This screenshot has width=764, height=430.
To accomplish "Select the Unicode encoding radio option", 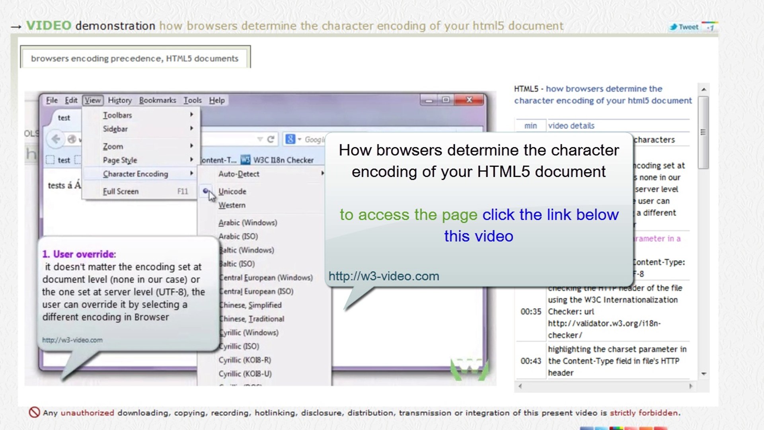I will point(232,192).
